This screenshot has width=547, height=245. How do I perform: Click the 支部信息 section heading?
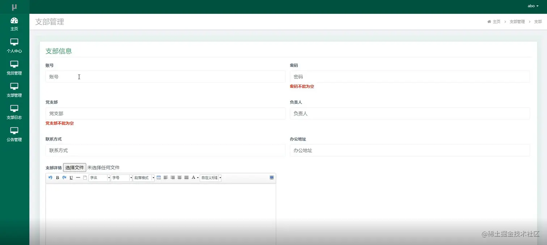click(x=59, y=51)
